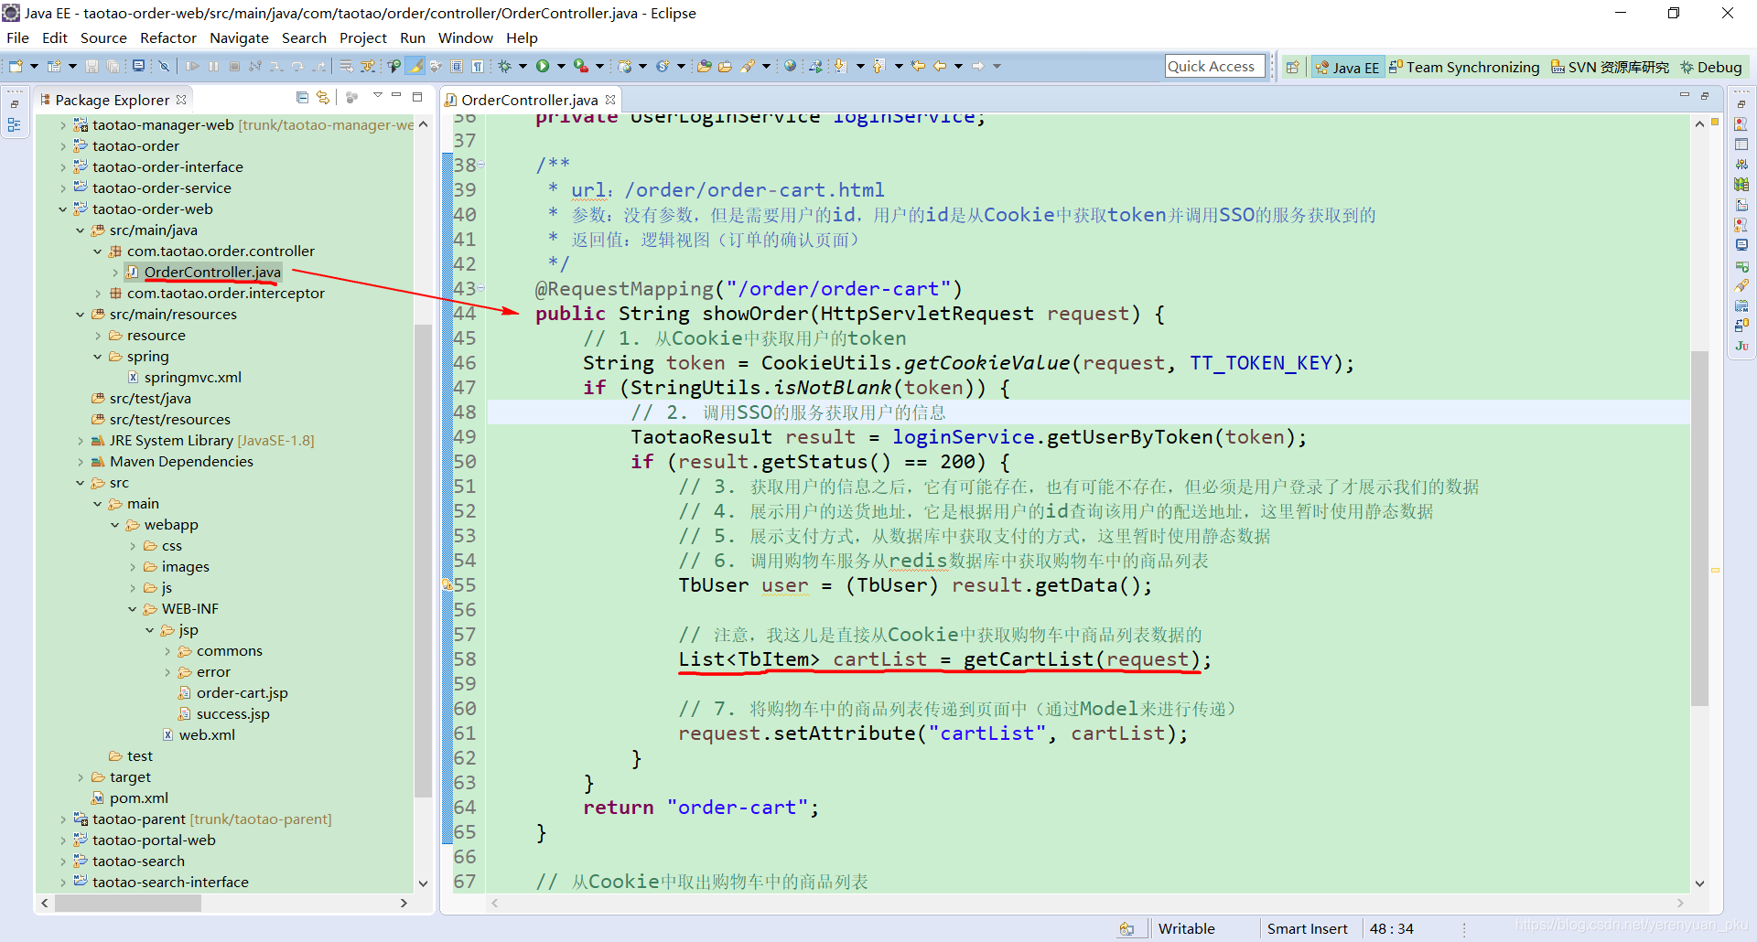1757x942 pixels.
Task: Close the OrderController.java tab
Action: pyautogui.click(x=610, y=100)
